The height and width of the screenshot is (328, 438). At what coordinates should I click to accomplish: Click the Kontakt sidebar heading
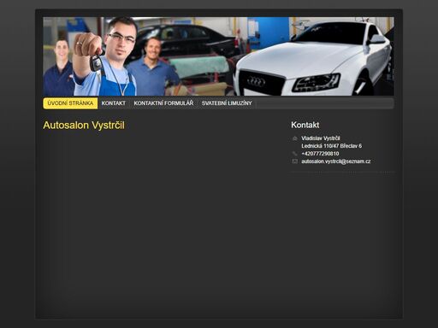pos(305,125)
